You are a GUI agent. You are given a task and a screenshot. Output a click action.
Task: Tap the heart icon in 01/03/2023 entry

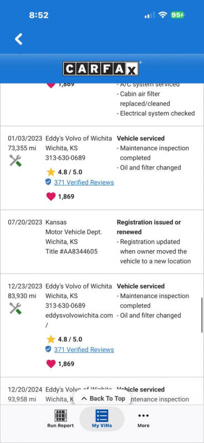point(50,197)
